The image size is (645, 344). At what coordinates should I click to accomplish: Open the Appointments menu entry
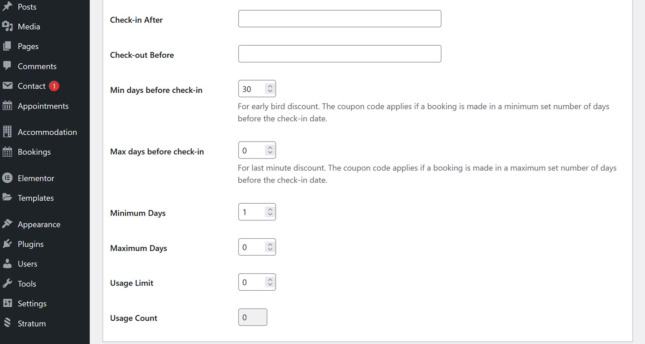[x=43, y=106]
